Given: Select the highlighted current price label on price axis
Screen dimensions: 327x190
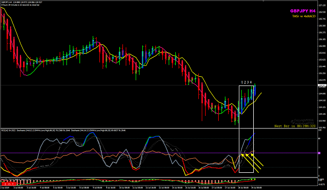Looking at the screenshot, I should click(322, 85).
